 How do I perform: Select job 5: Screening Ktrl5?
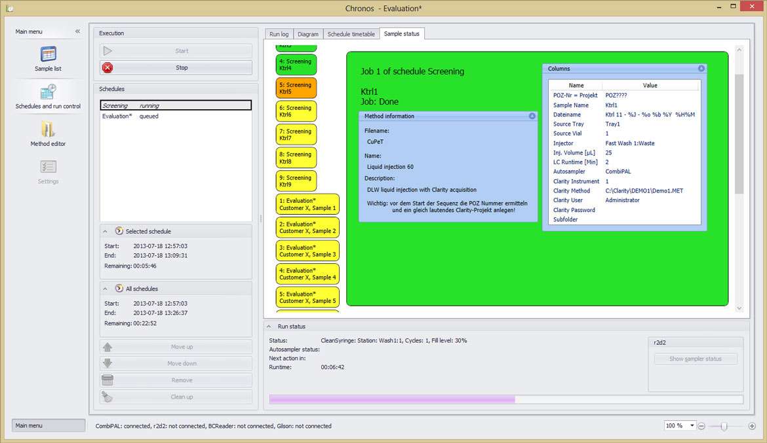point(296,88)
